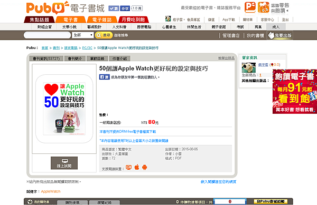
Task: Open the 文學小說 category
Action: [69, 27]
